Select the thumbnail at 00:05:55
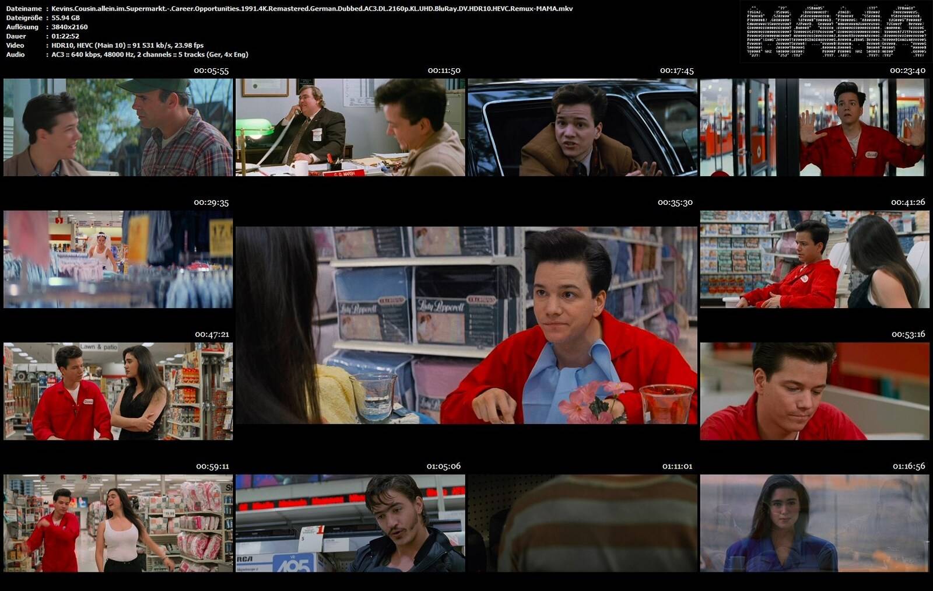 coord(118,127)
